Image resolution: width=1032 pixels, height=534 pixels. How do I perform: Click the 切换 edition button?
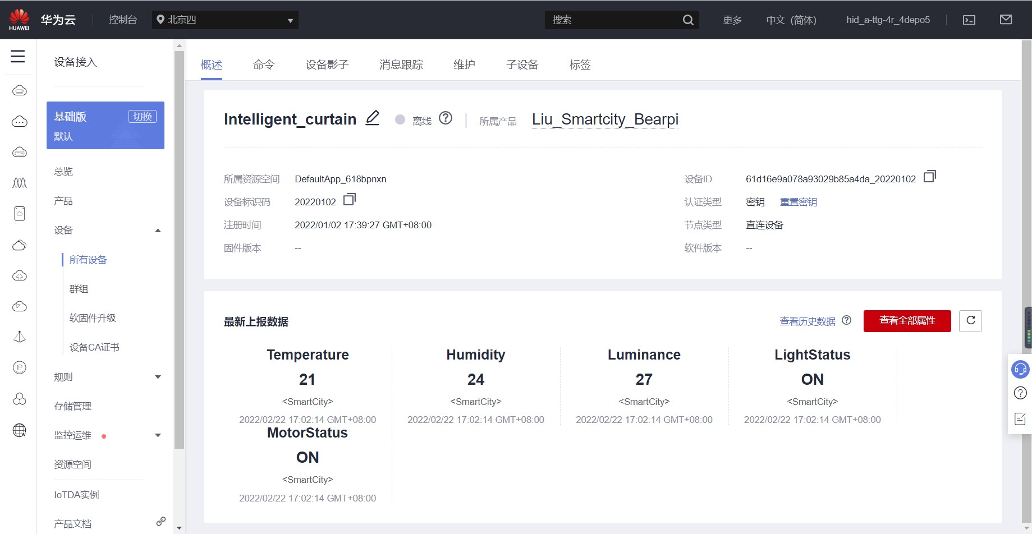point(143,116)
